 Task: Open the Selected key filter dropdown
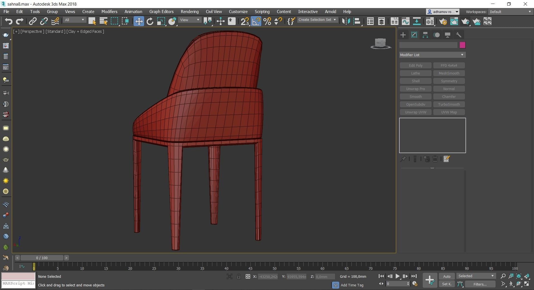click(476, 276)
